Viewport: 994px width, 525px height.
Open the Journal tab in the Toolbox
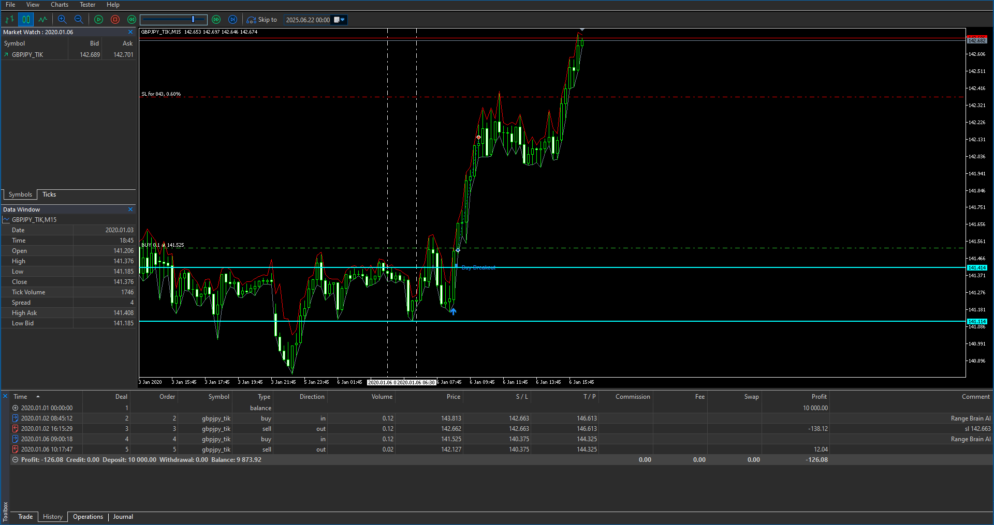[123, 517]
